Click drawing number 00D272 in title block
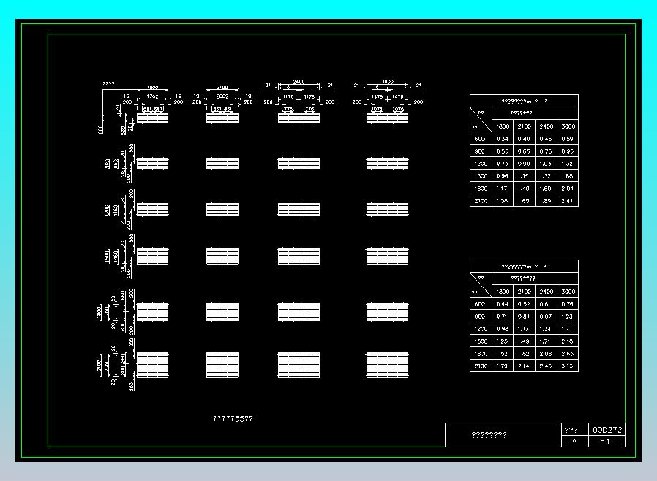Viewport: 657px width, 481px height. pos(607,430)
